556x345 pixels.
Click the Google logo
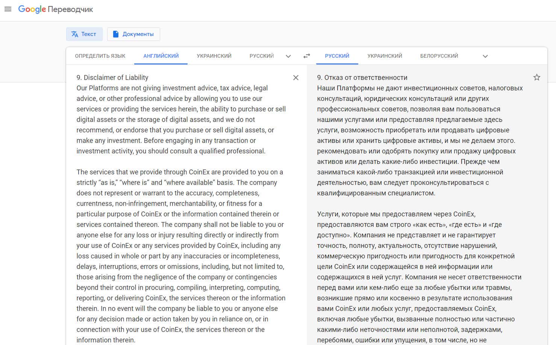click(32, 9)
